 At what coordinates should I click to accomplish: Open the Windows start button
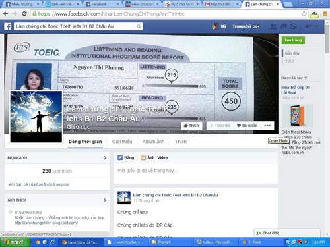point(15,242)
